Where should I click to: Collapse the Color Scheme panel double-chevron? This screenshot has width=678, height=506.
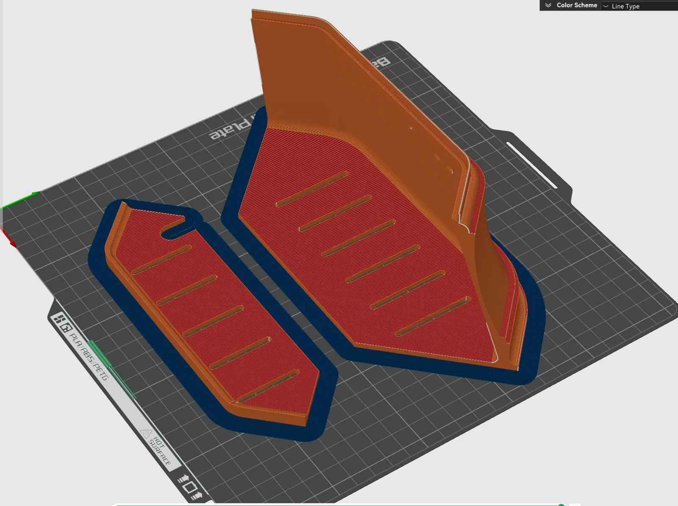pos(548,5)
